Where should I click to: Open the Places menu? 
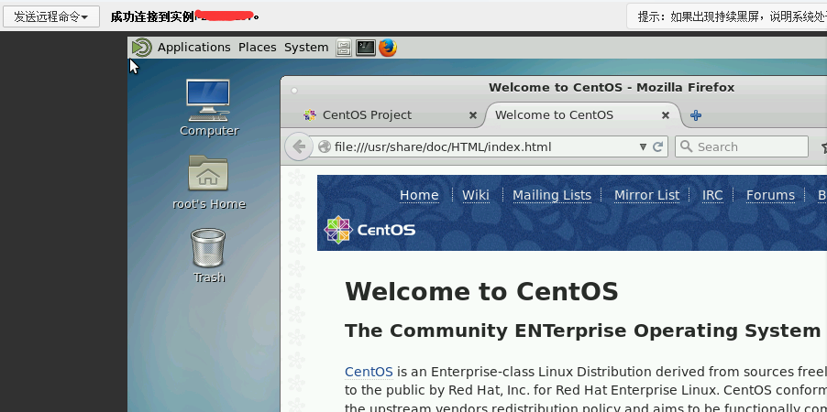pos(257,48)
